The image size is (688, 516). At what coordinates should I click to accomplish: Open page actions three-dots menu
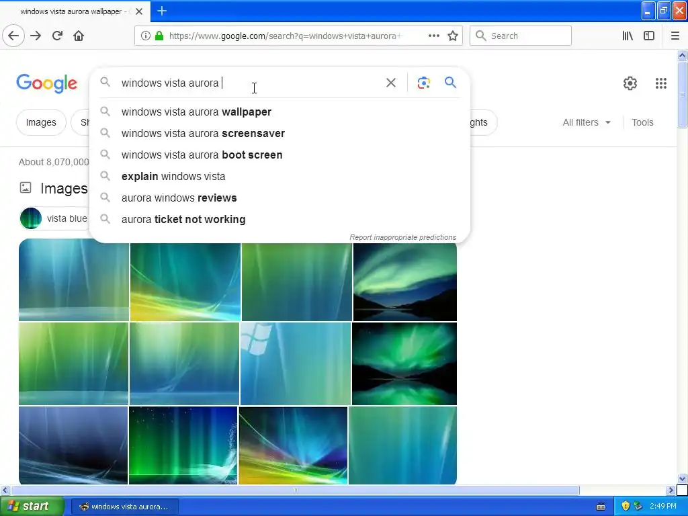point(433,36)
